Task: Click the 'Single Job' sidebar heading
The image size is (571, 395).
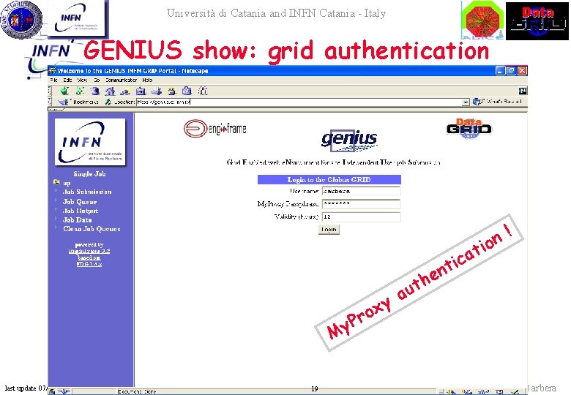Action: coord(89,174)
